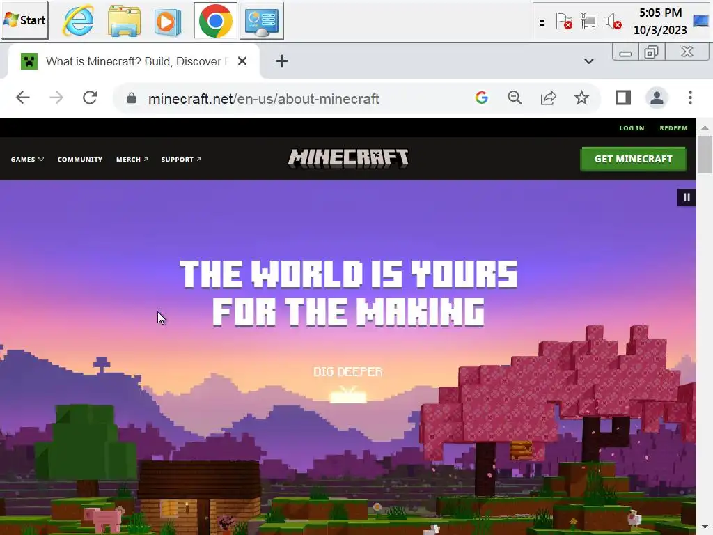Click the Minecraft logo
The image size is (713, 535).
click(348, 159)
